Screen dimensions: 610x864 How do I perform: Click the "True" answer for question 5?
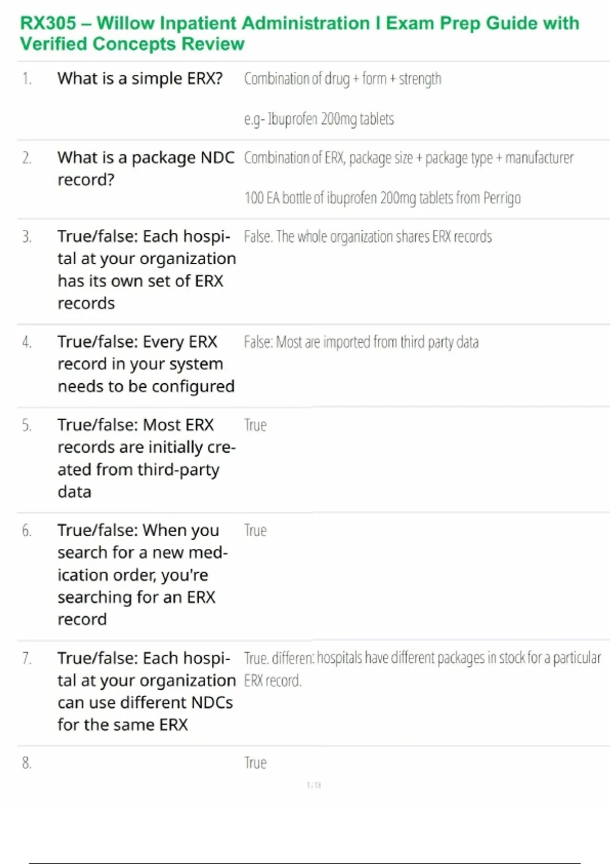(x=255, y=425)
